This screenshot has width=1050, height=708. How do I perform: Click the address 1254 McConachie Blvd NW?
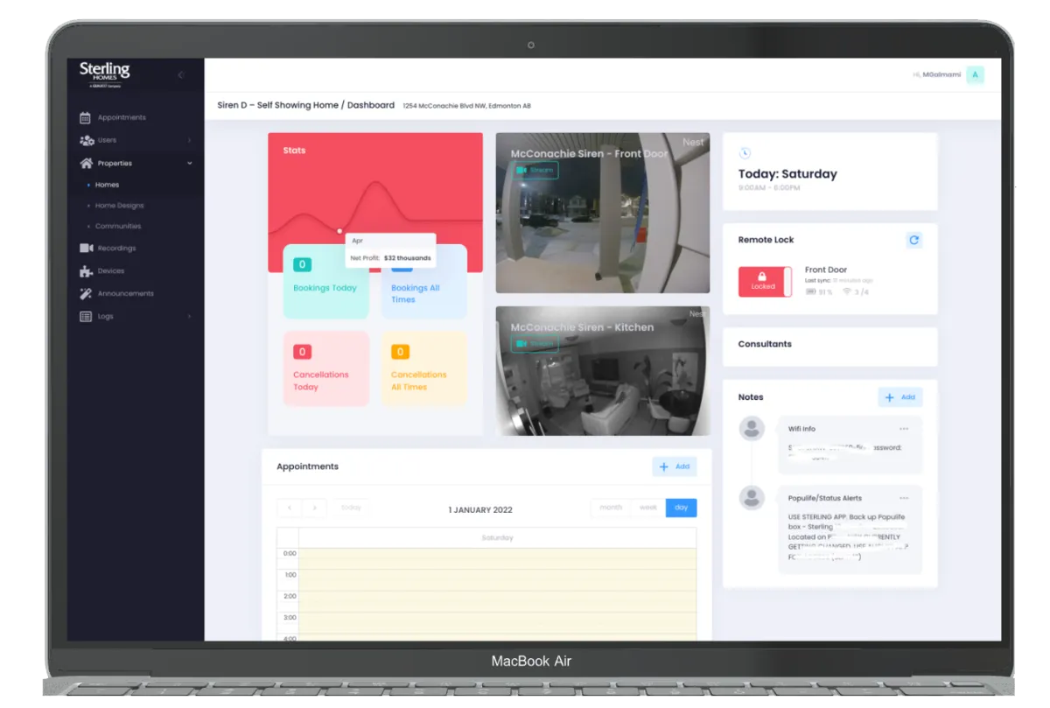pos(467,106)
